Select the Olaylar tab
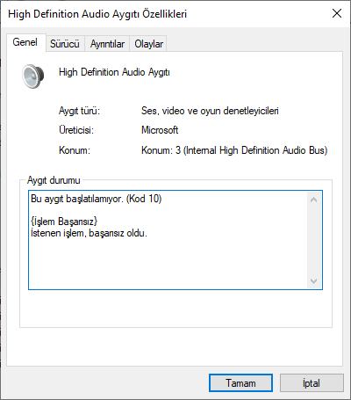Image resolution: width=351 pixels, height=400 pixels. [x=148, y=44]
